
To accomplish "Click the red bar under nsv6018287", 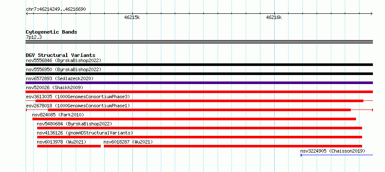I will pyautogui.click(x=233, y=146).
